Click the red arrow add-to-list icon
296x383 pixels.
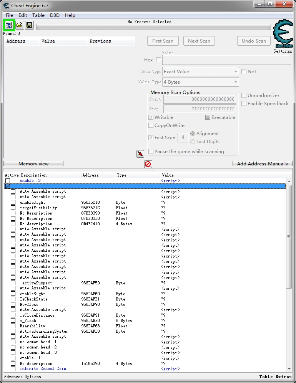tap(140, 154)
